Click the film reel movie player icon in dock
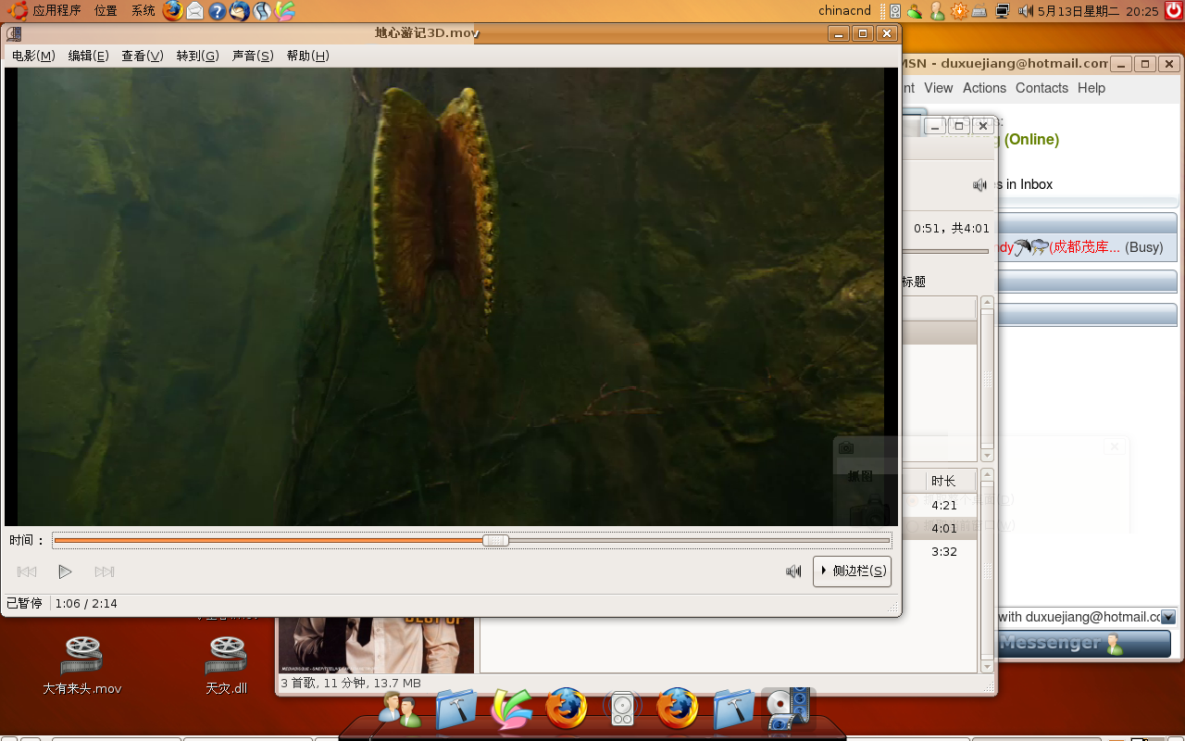1185x741 pixels. (789, 710)
